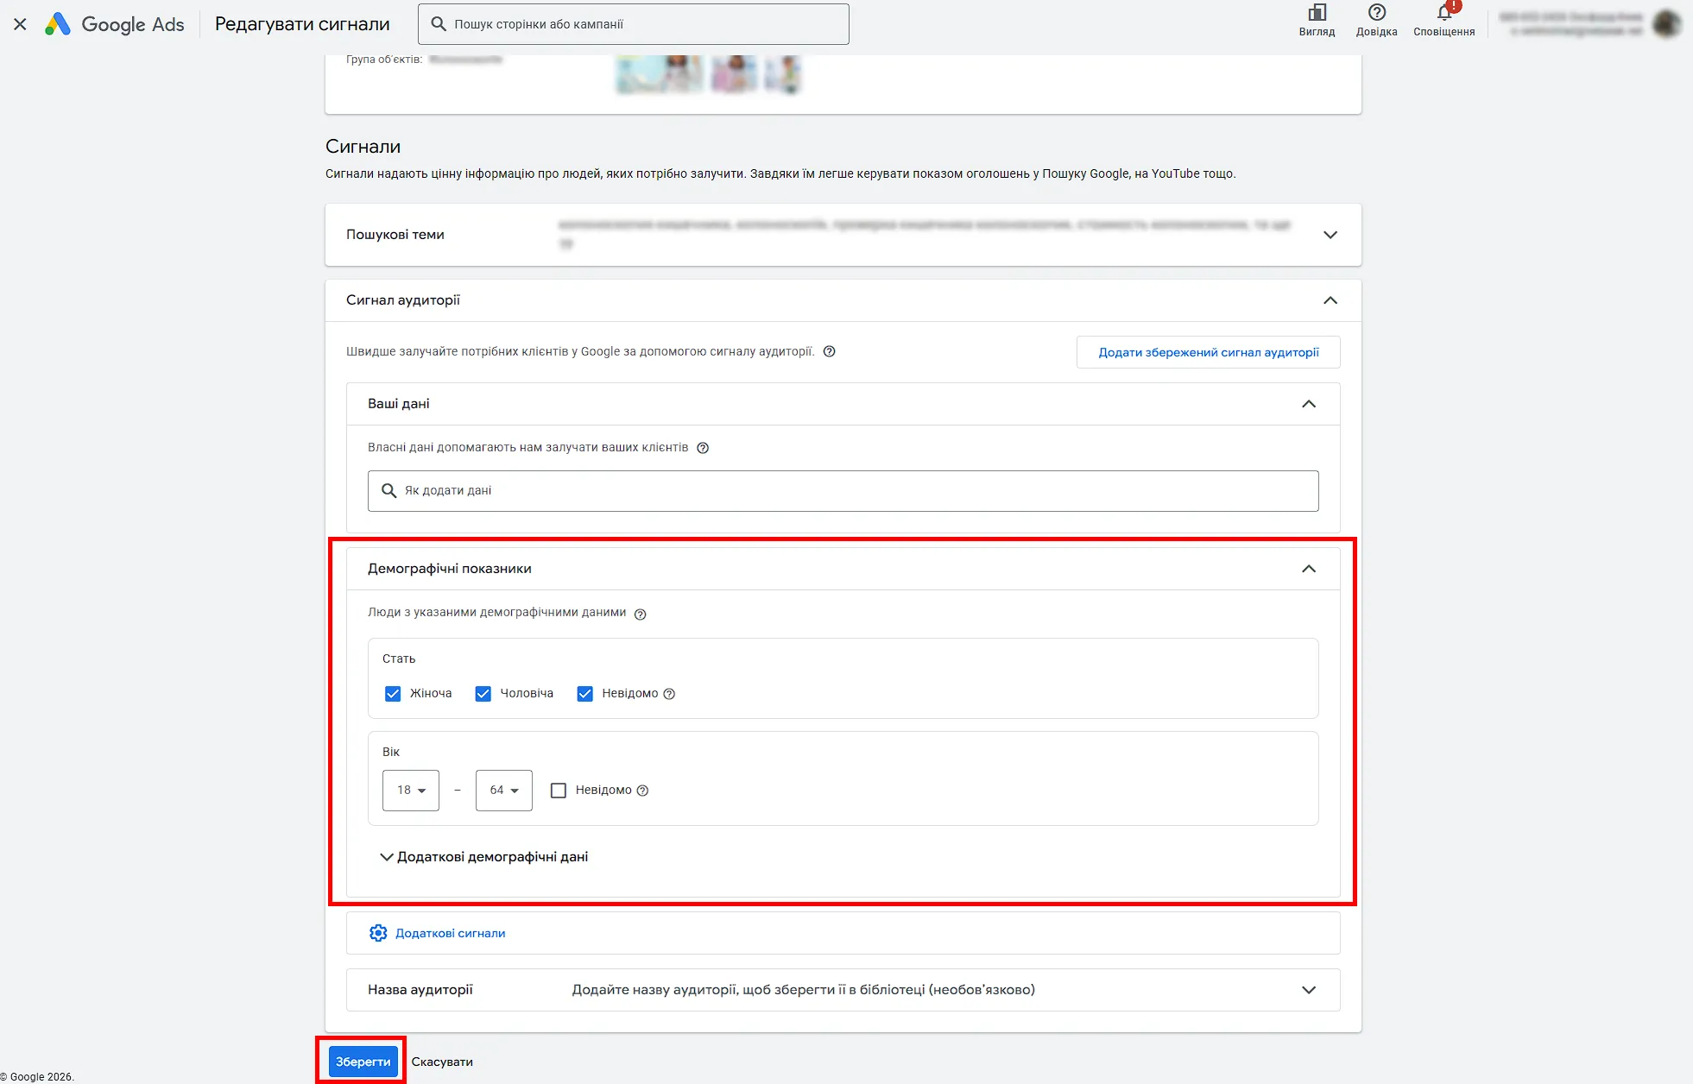Click Додати збережений сигнал аудиторії button
The width and height of the screenshot is (1693, 1084).
[1209, 352]
